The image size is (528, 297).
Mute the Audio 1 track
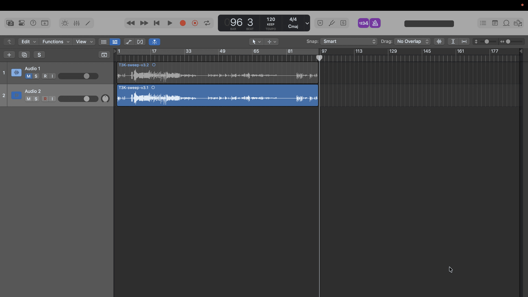28,76
